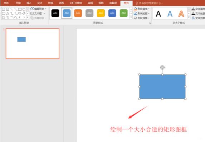The height and width of the screenshot is (142, 205).
Task: Choose the oval shape in shapes gallery
Action: pos(24,9)
